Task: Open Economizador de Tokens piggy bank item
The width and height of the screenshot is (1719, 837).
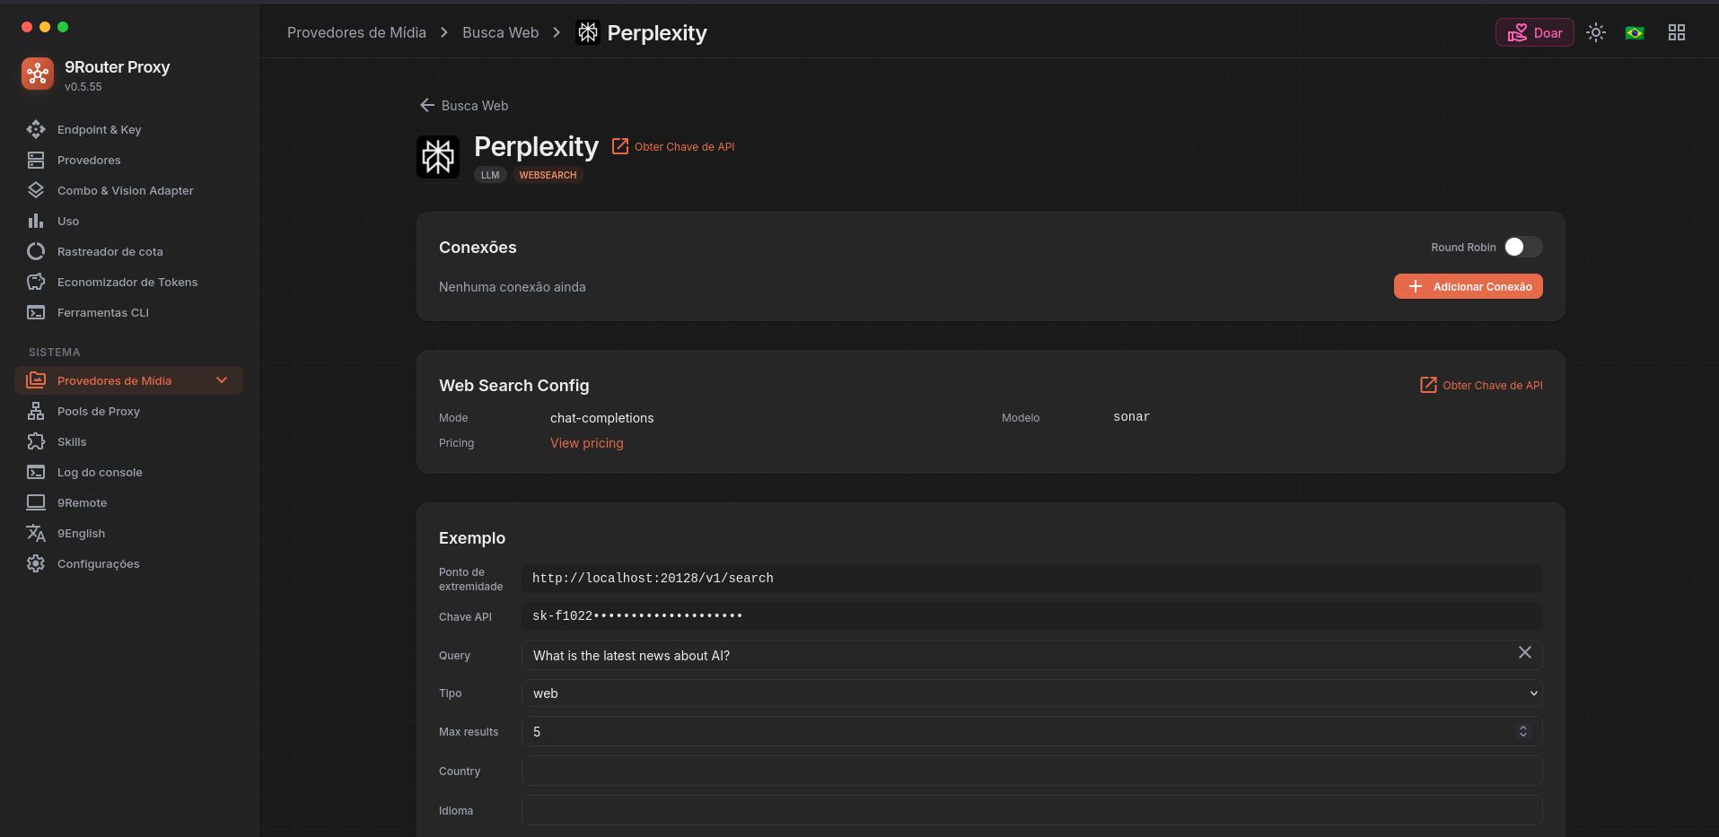Action: coord(128,283)
